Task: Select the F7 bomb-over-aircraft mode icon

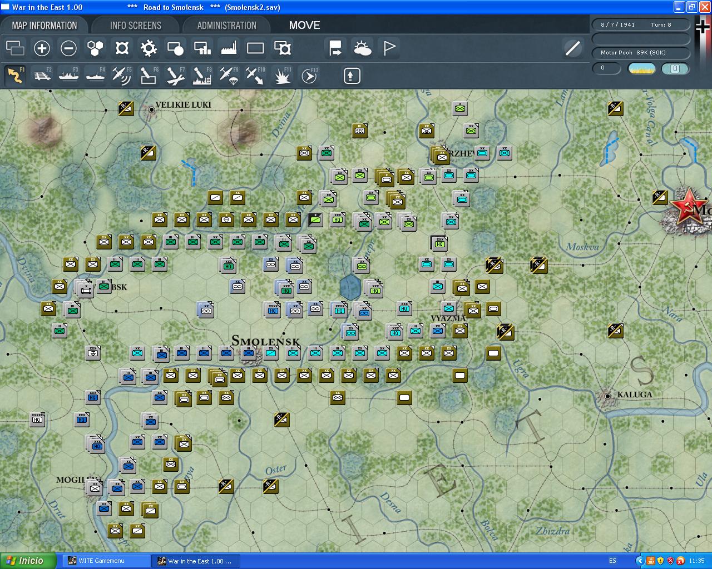Action: point(175,76)
